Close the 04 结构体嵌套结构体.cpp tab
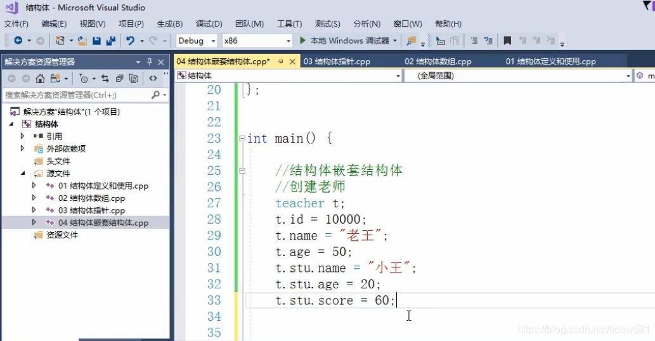The width and height of the screenshot is (655, 341). click(x=292, y=61)
